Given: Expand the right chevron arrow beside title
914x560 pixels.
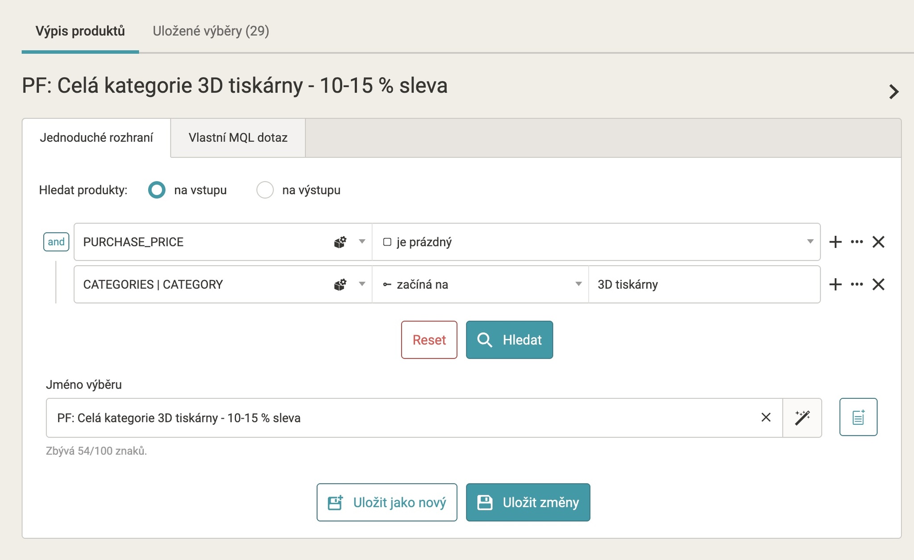Looking at the screenshot, I should pos(893,92).
